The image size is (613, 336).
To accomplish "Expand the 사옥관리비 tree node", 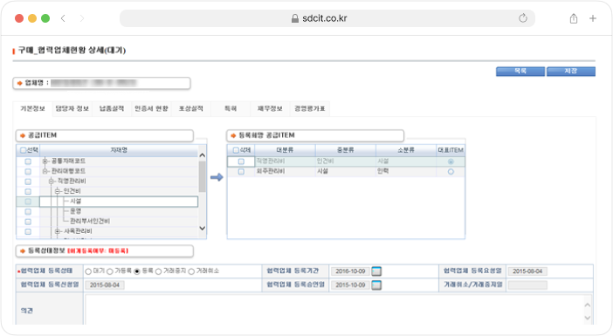I will click(58, 231).
